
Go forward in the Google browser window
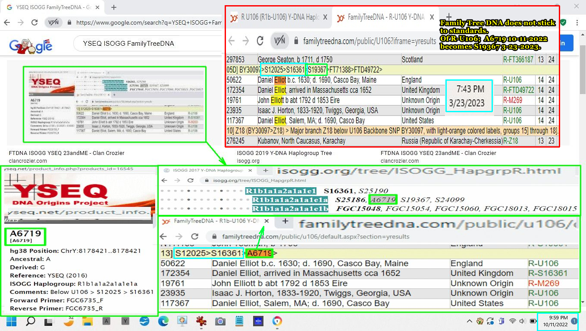[22, 22]
